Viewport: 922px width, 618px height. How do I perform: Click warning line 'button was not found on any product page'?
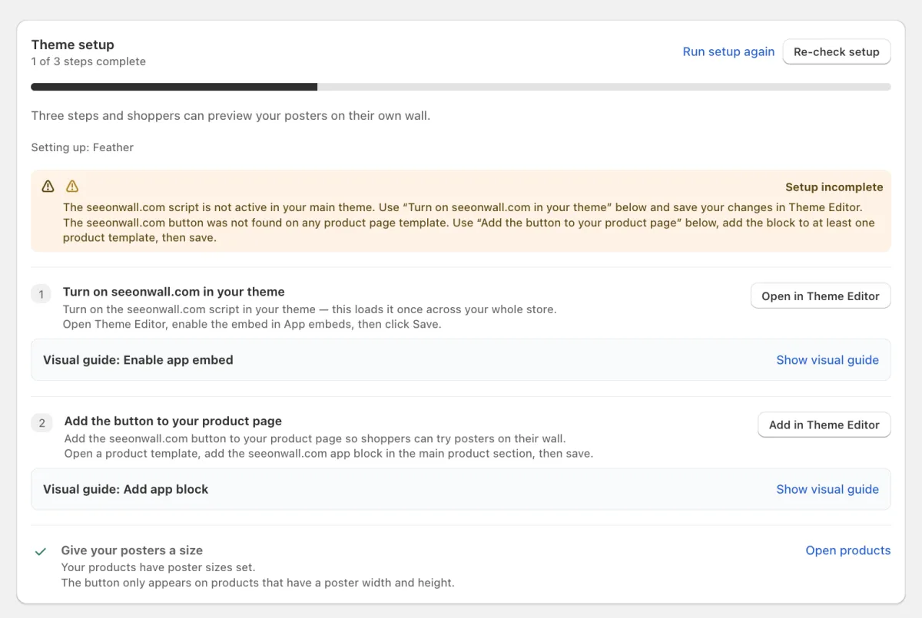point(469,230)
